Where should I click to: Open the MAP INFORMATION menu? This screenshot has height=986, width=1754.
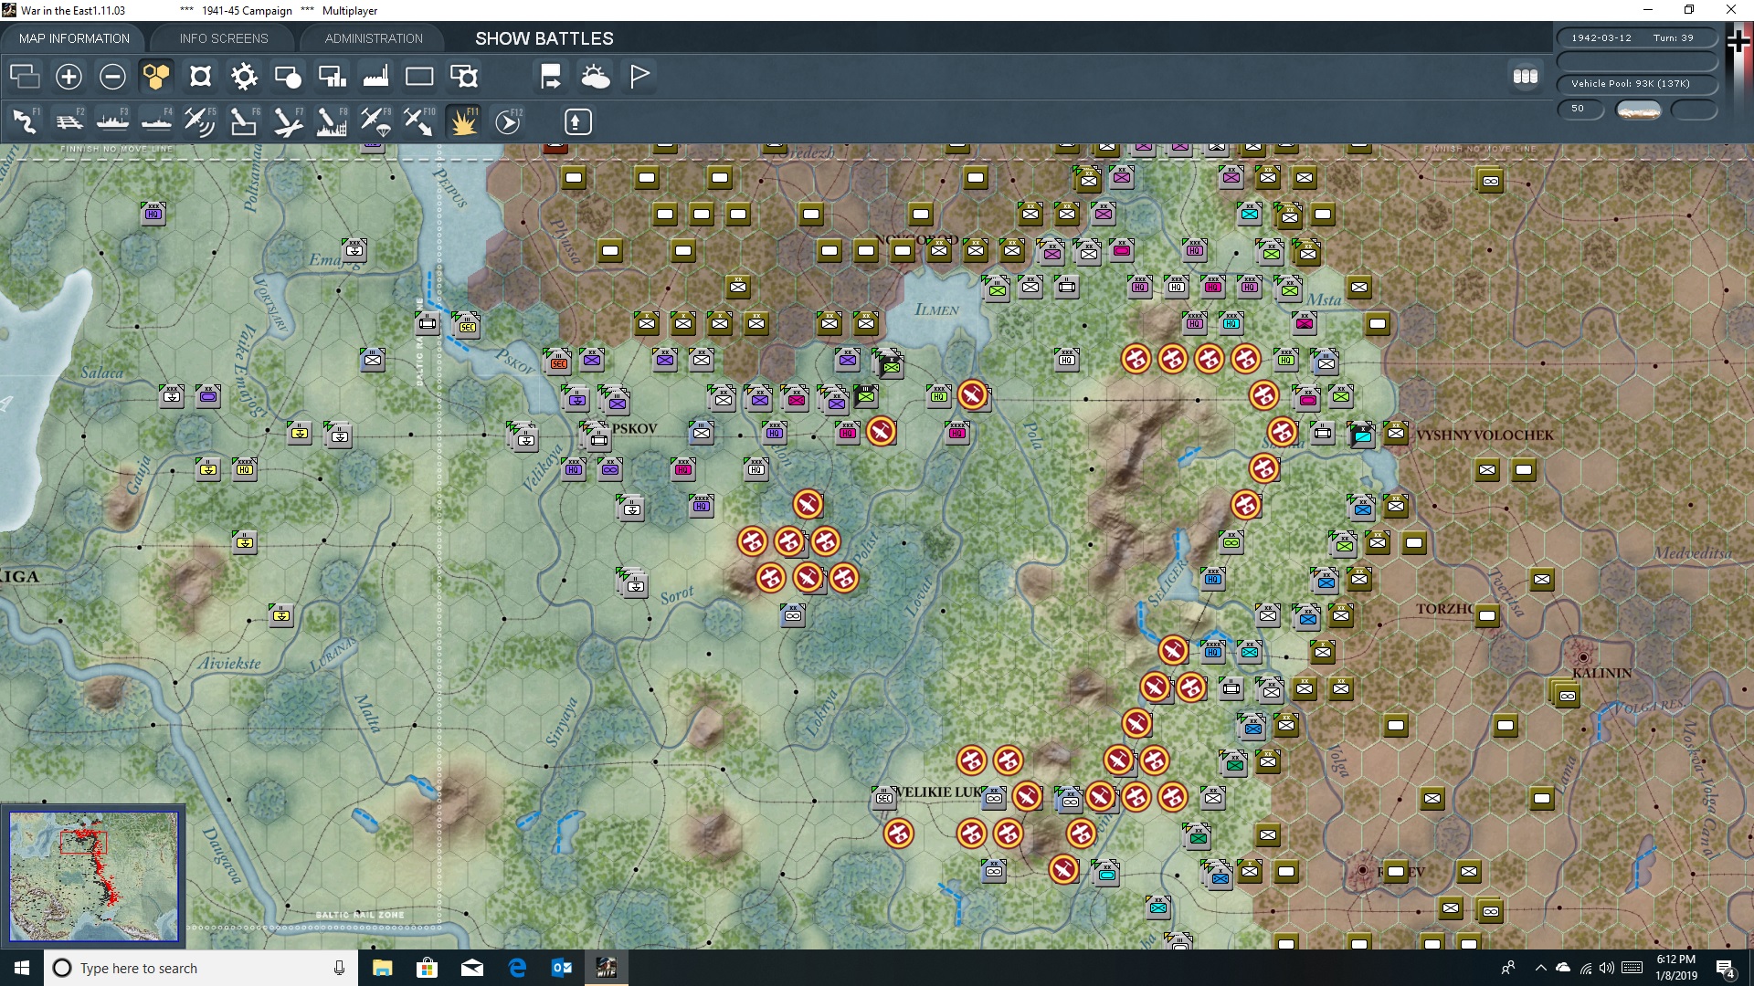point(73,38)
